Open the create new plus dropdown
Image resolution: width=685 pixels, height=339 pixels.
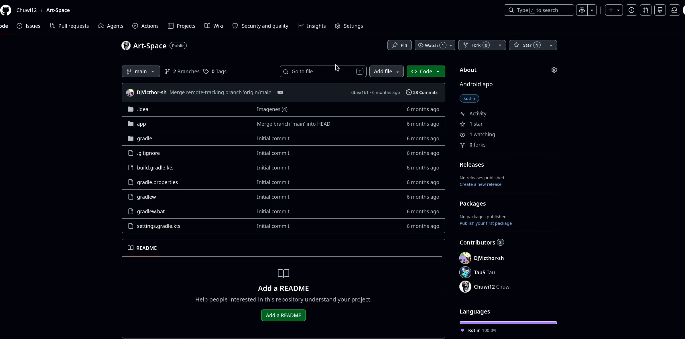(614, 10)
